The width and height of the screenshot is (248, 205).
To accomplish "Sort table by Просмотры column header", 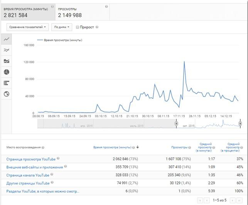I will pos(179,147).
